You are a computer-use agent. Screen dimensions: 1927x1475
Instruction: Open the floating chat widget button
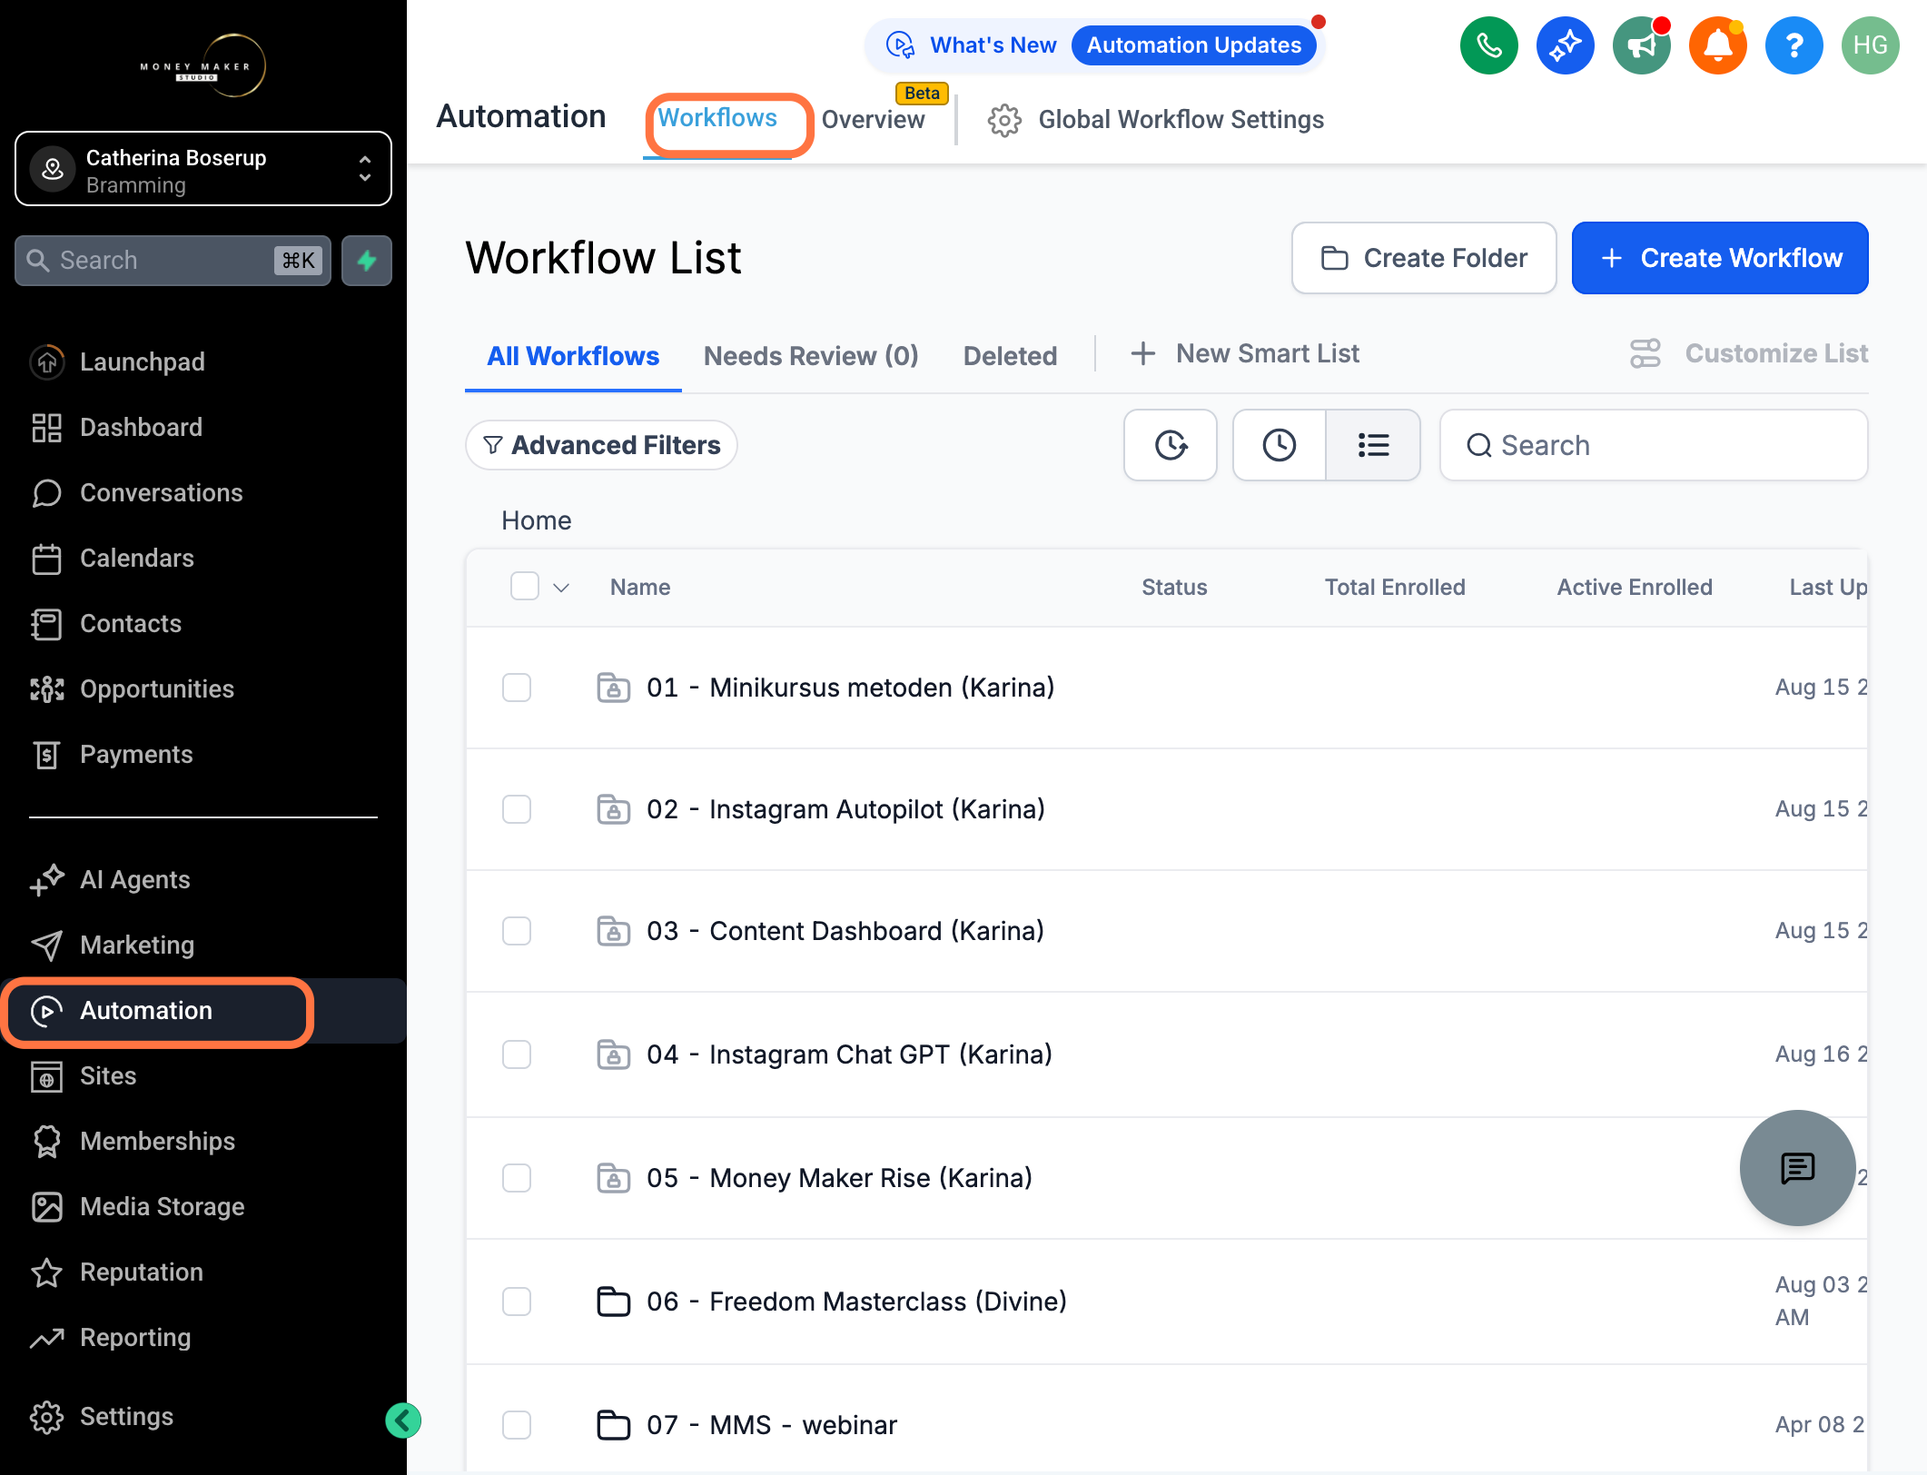coord(1797,1168)
